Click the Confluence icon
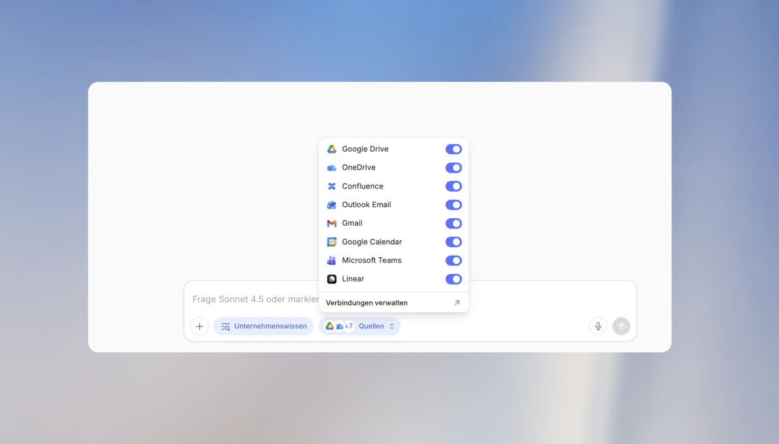Screen dimensions: 779x444 click(x=331, y=186)
